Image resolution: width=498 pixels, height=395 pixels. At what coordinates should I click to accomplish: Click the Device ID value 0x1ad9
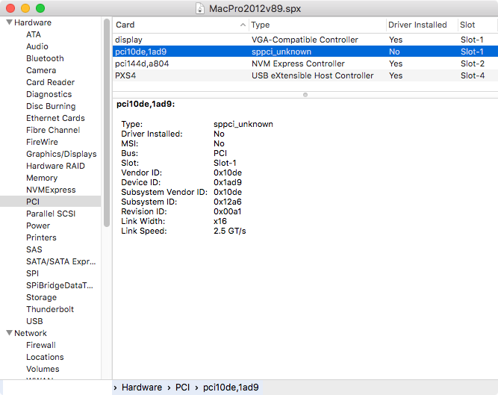[228, 183]
